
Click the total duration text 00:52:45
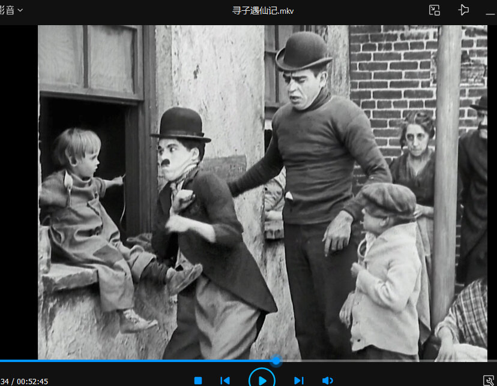coord(32,382)
